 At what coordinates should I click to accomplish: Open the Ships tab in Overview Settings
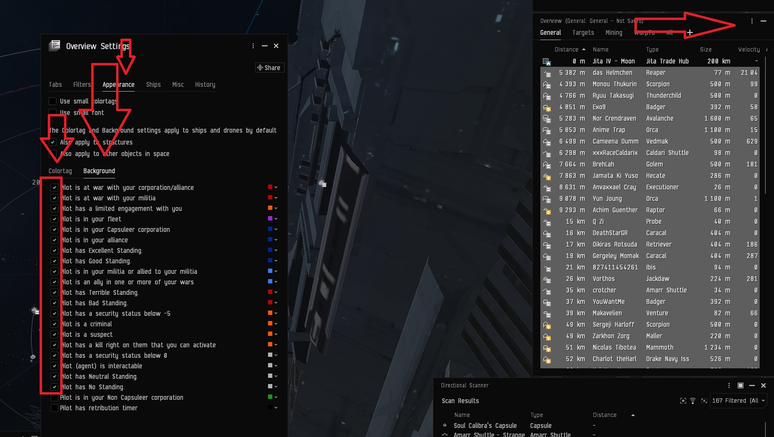(x=153, y=84)
